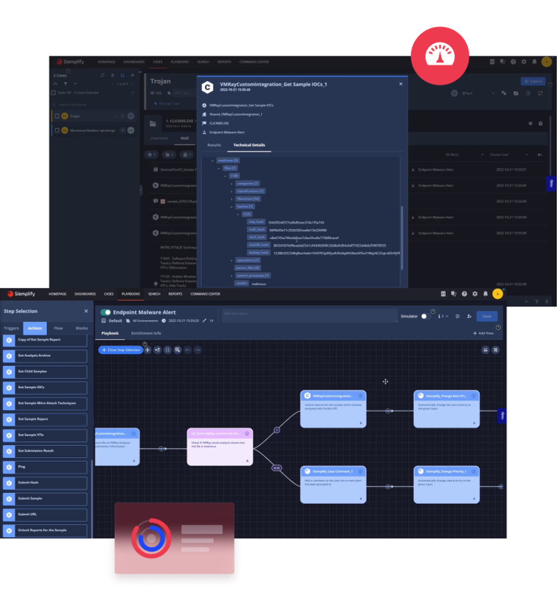Click the playbook description input field
557x606 pixels.
[307, 314]
